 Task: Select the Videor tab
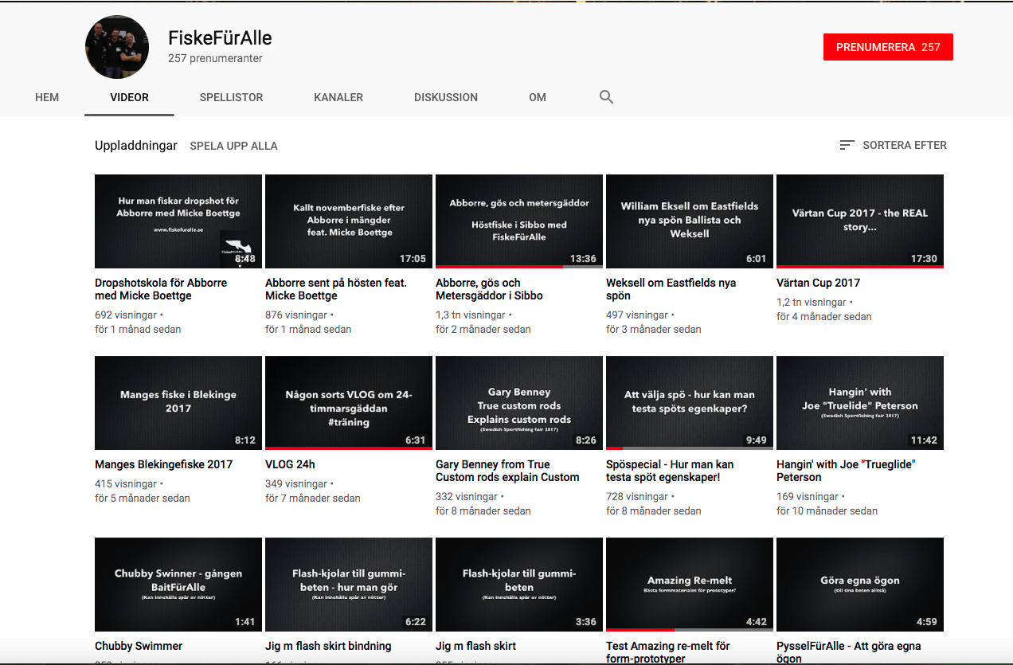click(x=129, y=97)
